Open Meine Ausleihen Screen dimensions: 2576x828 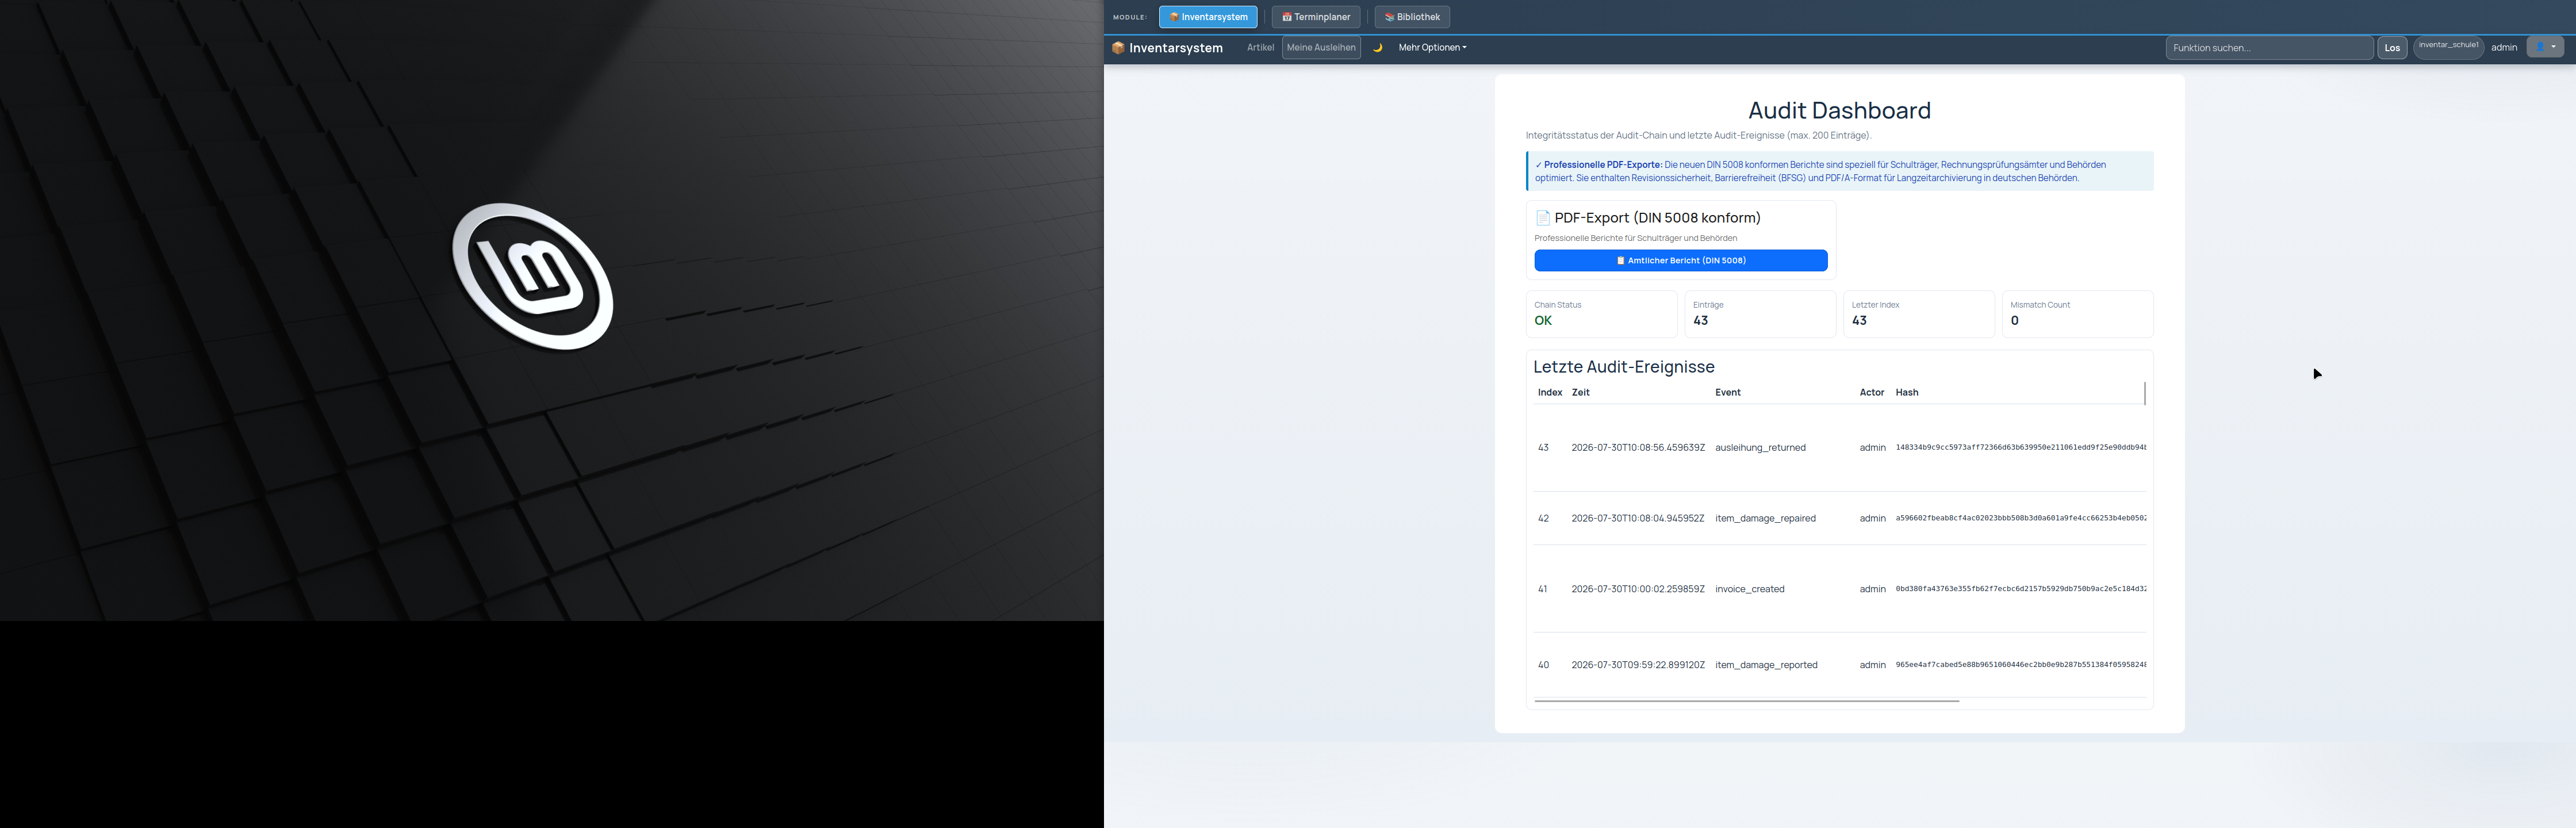(x=1321, y=48)
